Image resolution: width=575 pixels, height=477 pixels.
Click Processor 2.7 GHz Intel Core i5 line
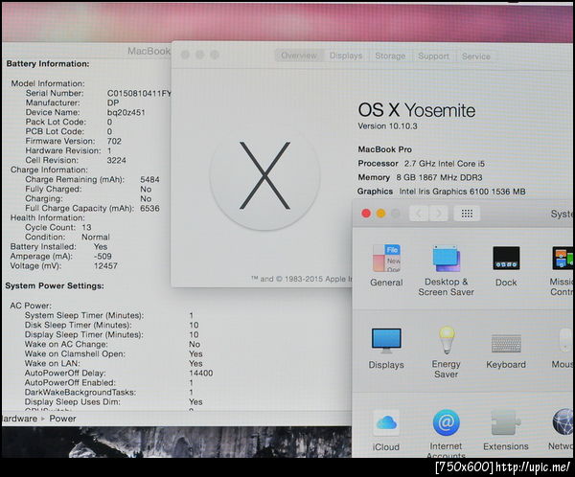(421, 164)
